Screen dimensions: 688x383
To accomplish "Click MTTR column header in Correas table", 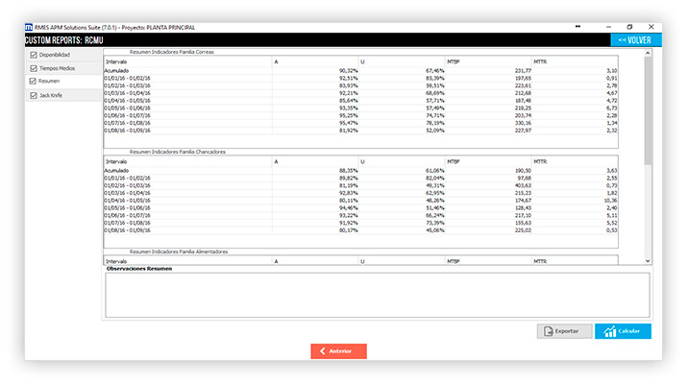I will pyautogui.click(x=540, y=61).
